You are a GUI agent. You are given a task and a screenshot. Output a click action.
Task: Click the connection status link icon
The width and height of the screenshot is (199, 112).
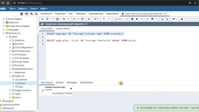pyautogui.click(x=42, y=24)
